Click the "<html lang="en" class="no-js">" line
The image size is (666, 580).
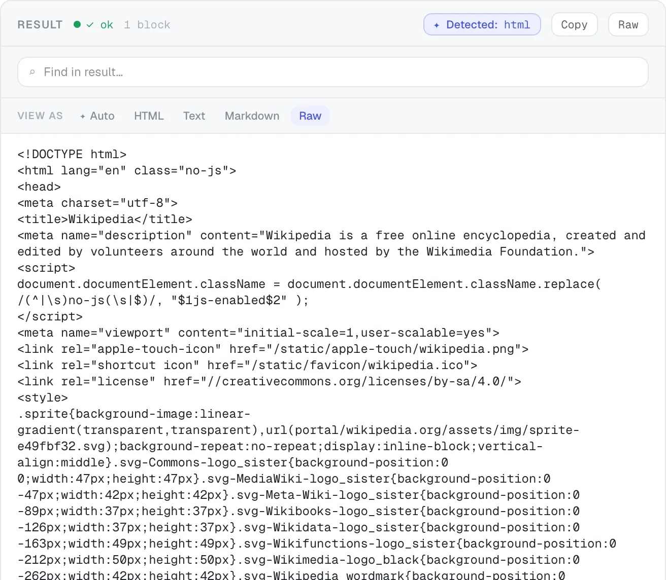127,170
